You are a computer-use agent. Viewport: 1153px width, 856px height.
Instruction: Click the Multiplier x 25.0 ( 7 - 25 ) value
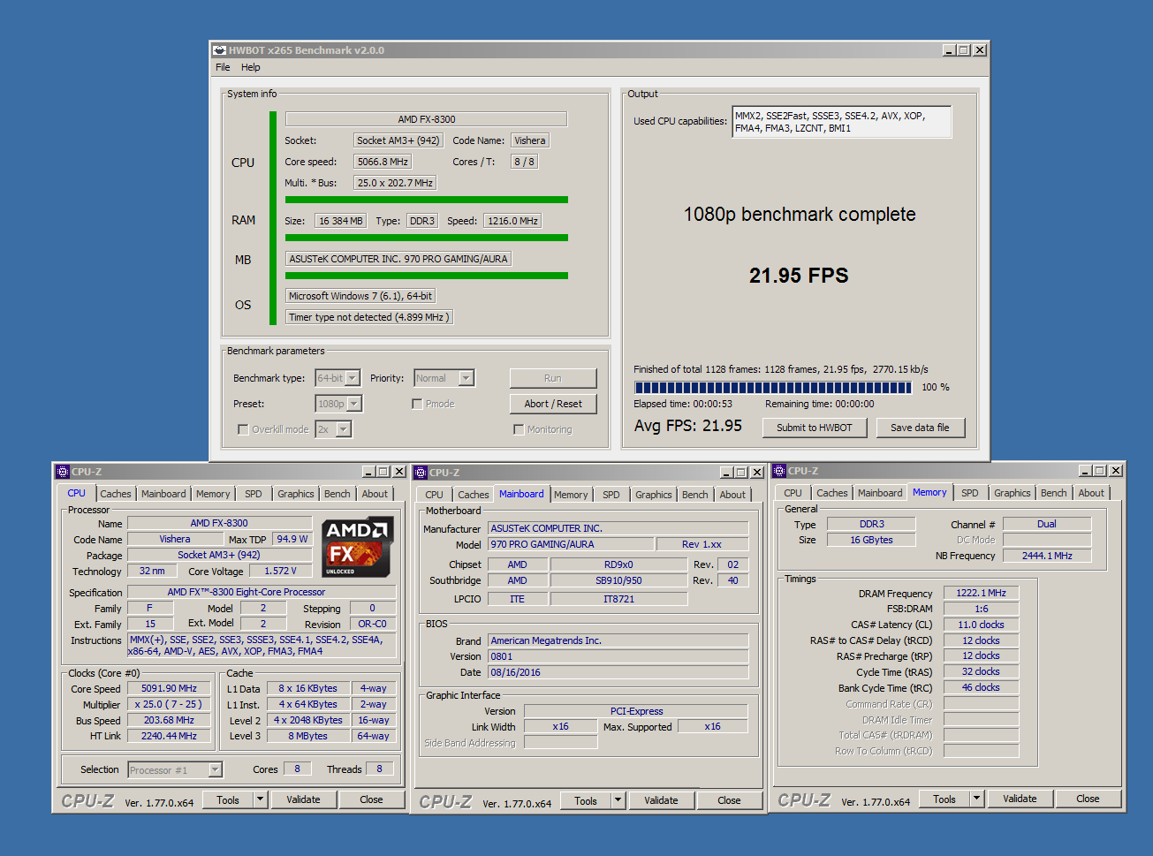169,704
